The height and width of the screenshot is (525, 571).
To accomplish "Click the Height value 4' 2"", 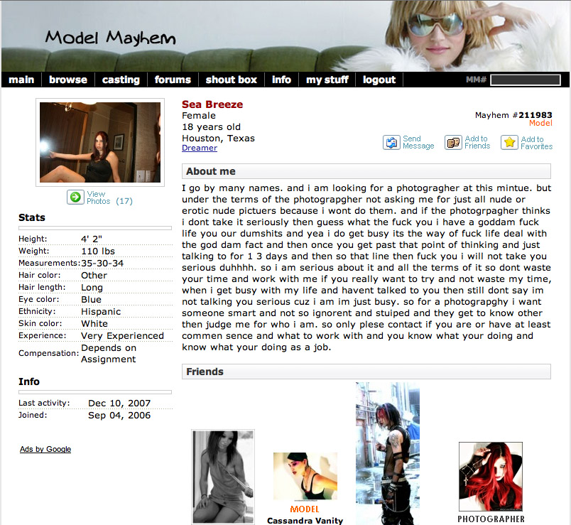I will (92, 239).
